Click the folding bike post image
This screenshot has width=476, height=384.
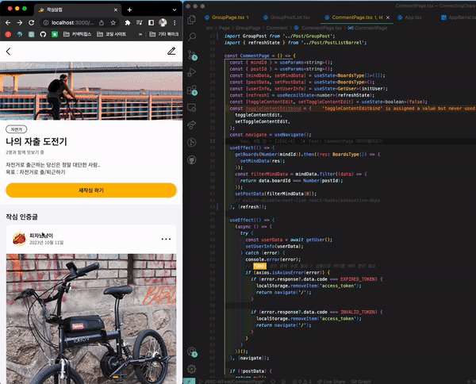91,319
